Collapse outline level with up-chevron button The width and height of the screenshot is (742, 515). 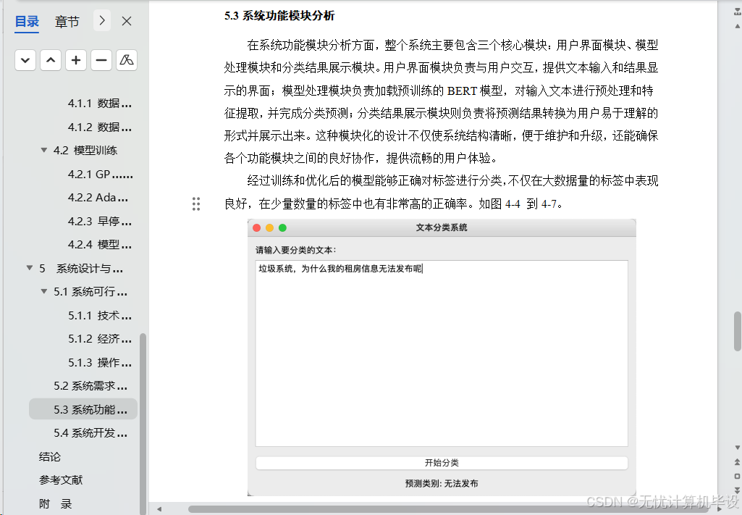(51, 60)
